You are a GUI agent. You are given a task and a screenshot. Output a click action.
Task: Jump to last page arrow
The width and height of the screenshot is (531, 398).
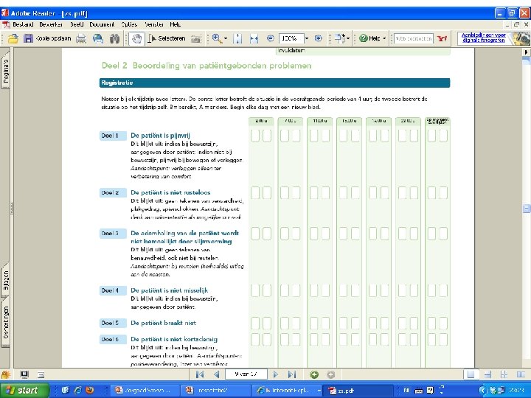292,374
